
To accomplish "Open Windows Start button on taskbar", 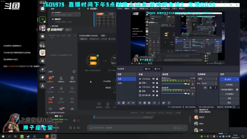I will [3, 136].
